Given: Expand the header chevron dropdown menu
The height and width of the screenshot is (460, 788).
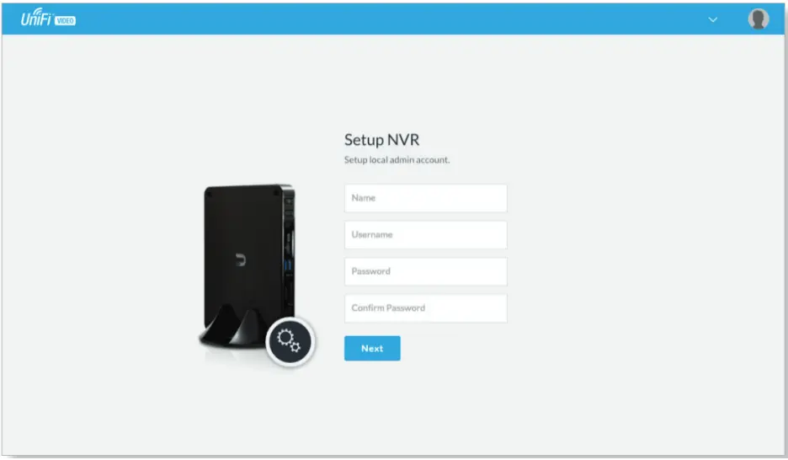Looking at the screenshot, I should pyautogui.click(x=712, y=19).
